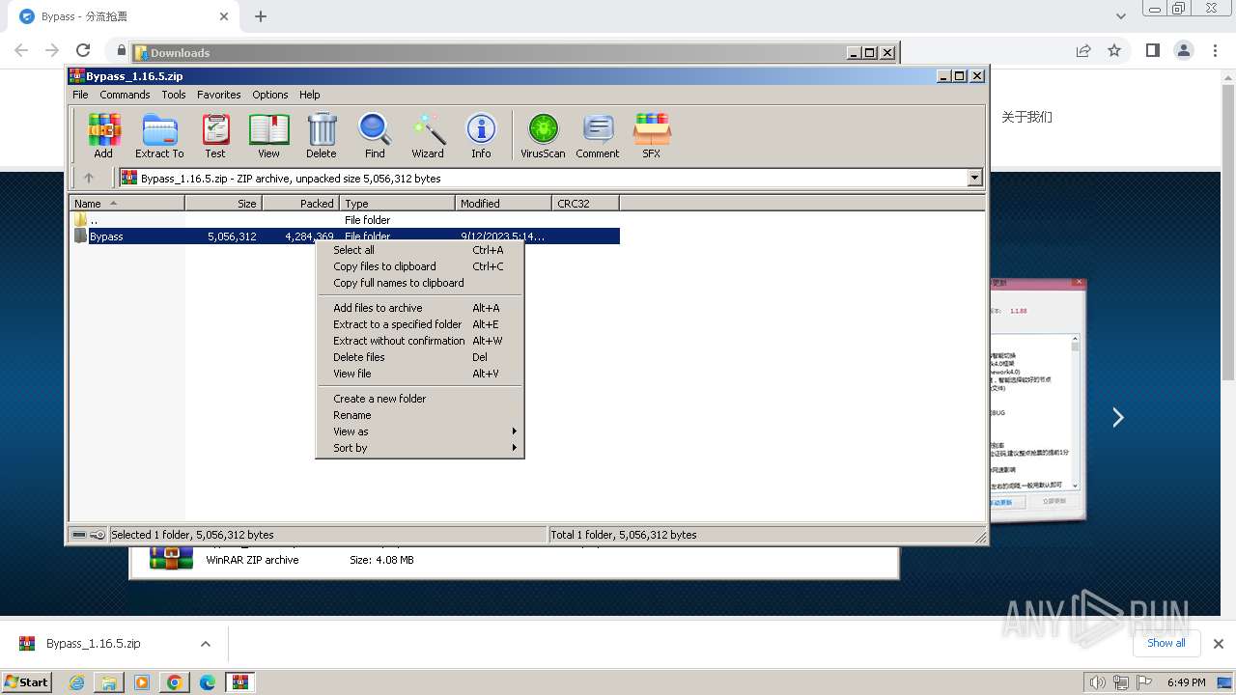Sort by the Modified column header
1236x695 pixels.
[503, 204]
